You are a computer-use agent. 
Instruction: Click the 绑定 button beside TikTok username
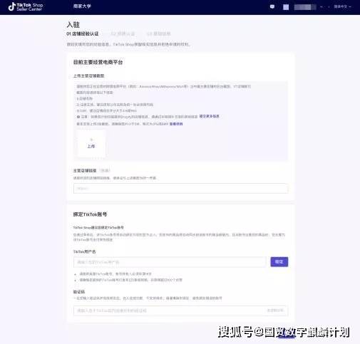279,261
